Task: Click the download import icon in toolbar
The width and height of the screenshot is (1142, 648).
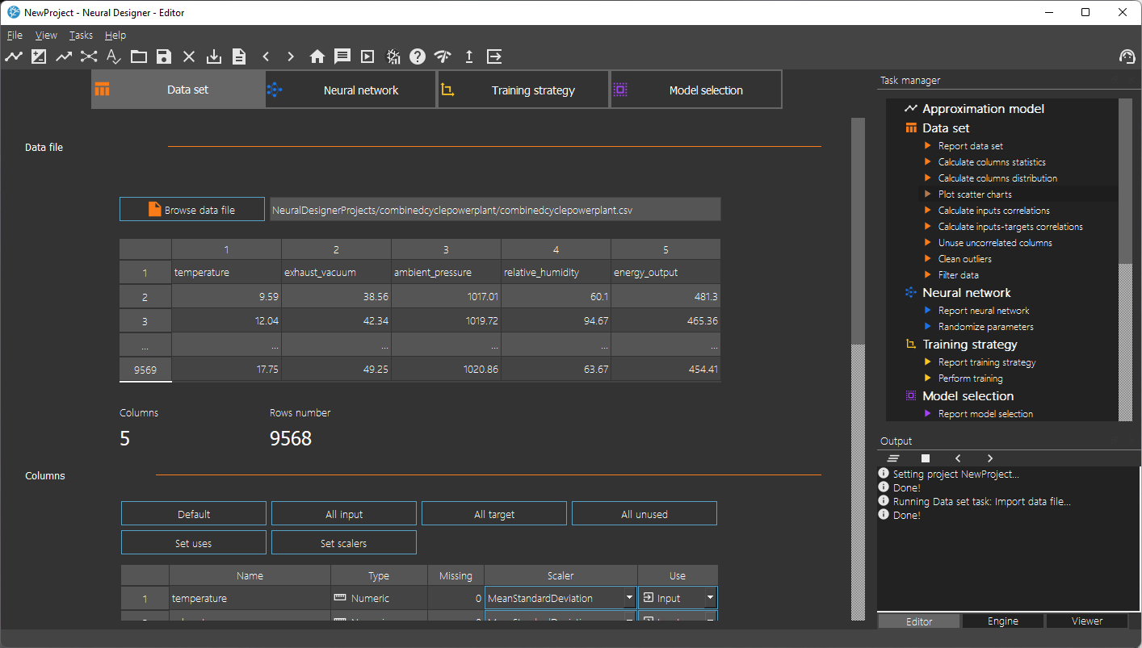Action: 214,56
